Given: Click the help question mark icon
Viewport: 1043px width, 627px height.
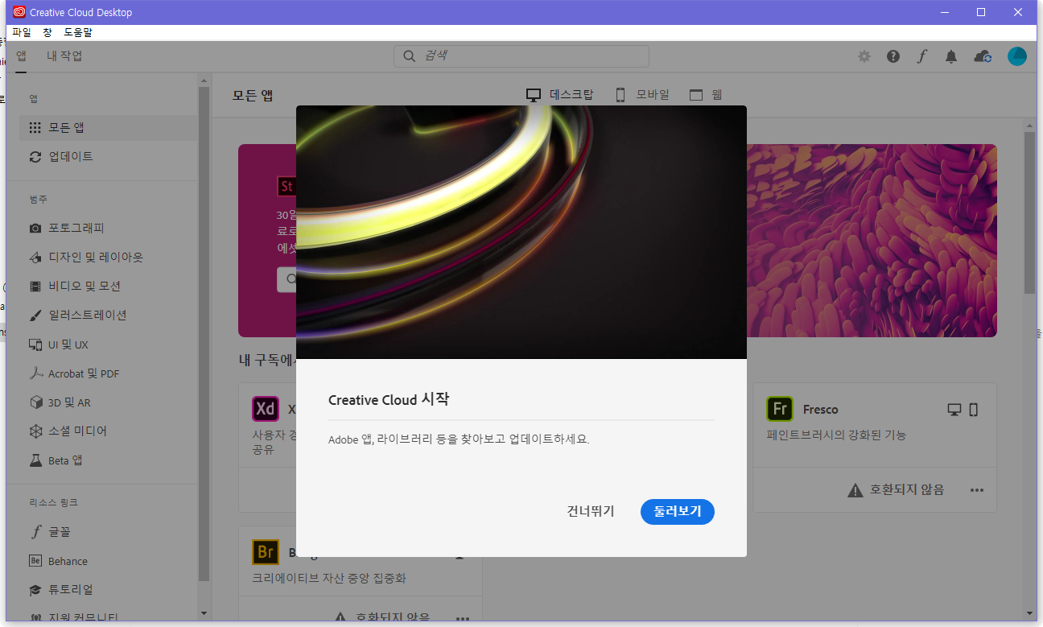Looking at the screenshot, I should tap(893, 56).
